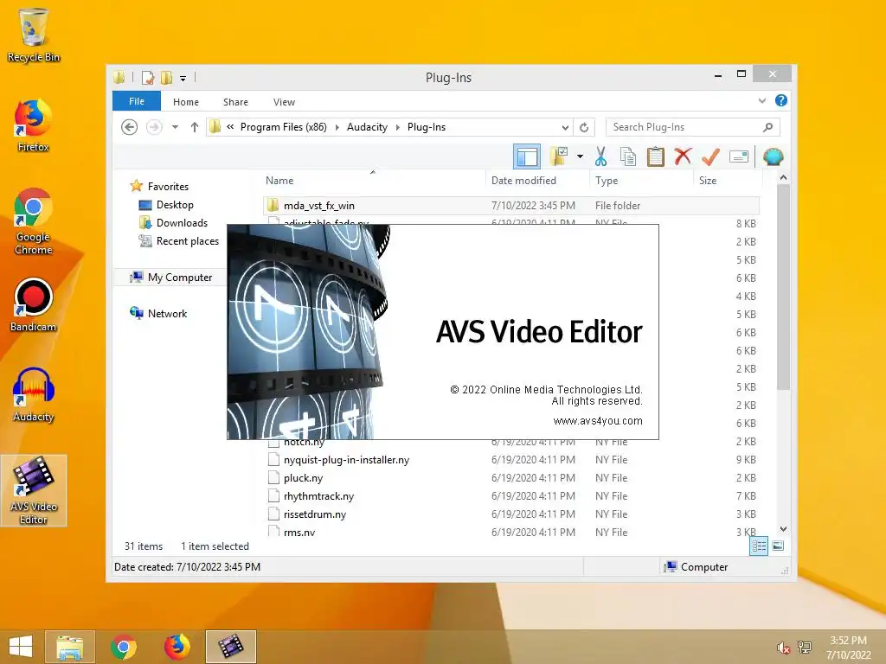Click AVS Video Editor taskbar button
The height and width of the screenshot is (664, 886).
230,647
